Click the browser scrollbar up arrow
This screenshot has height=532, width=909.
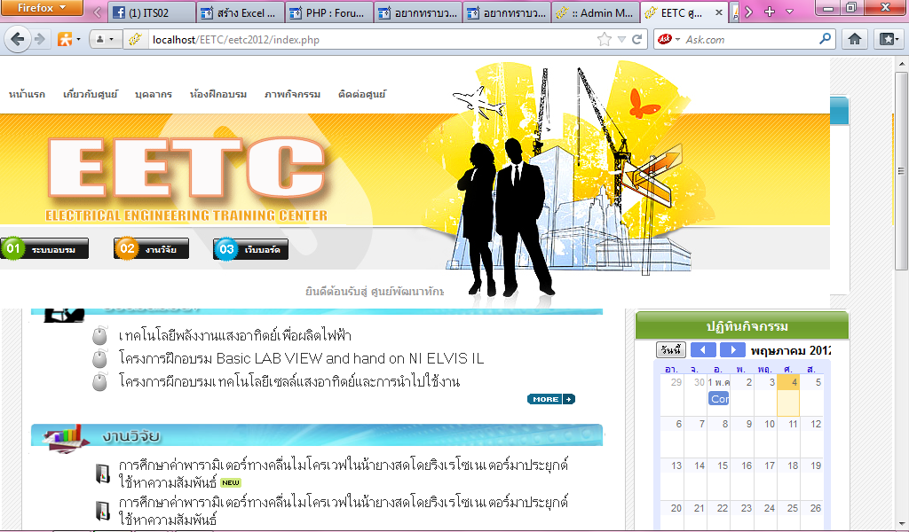[x=902, y=63]
